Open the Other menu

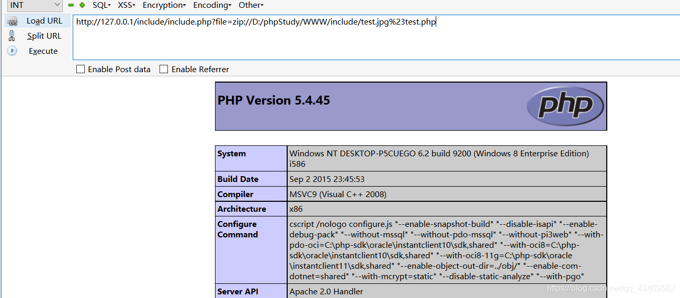pos(251,5)
